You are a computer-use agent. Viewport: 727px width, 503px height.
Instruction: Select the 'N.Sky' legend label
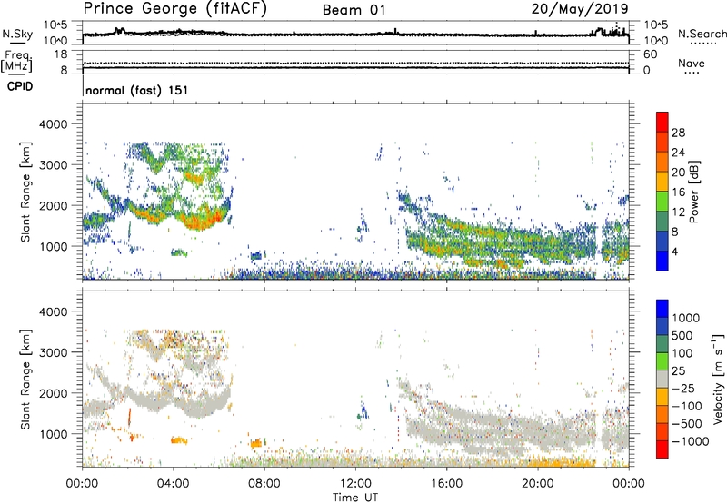pyautogui.click(x=17, y=34)
